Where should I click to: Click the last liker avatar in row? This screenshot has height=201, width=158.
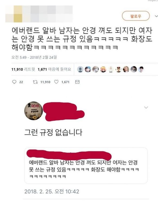tap(141, 69)
